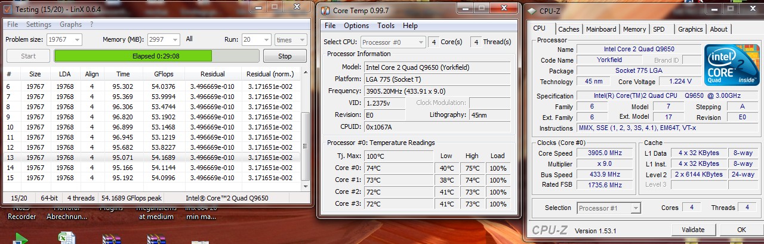Open the LinX File menu
764x244 pixels.
(x=13, y=24)
